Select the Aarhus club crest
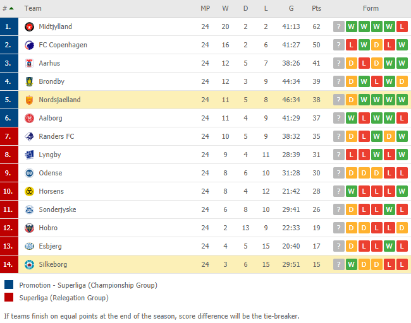This screenshot has height=323, width=411. point(29,63)
